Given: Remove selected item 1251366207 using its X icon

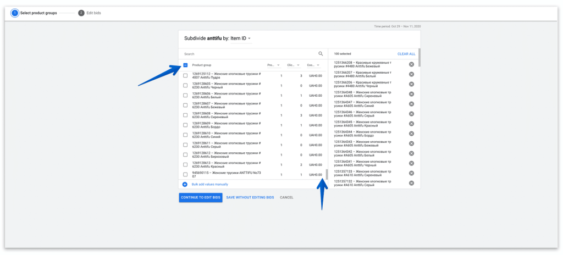Looking at the screenshot, I should [x=411, y=74].
